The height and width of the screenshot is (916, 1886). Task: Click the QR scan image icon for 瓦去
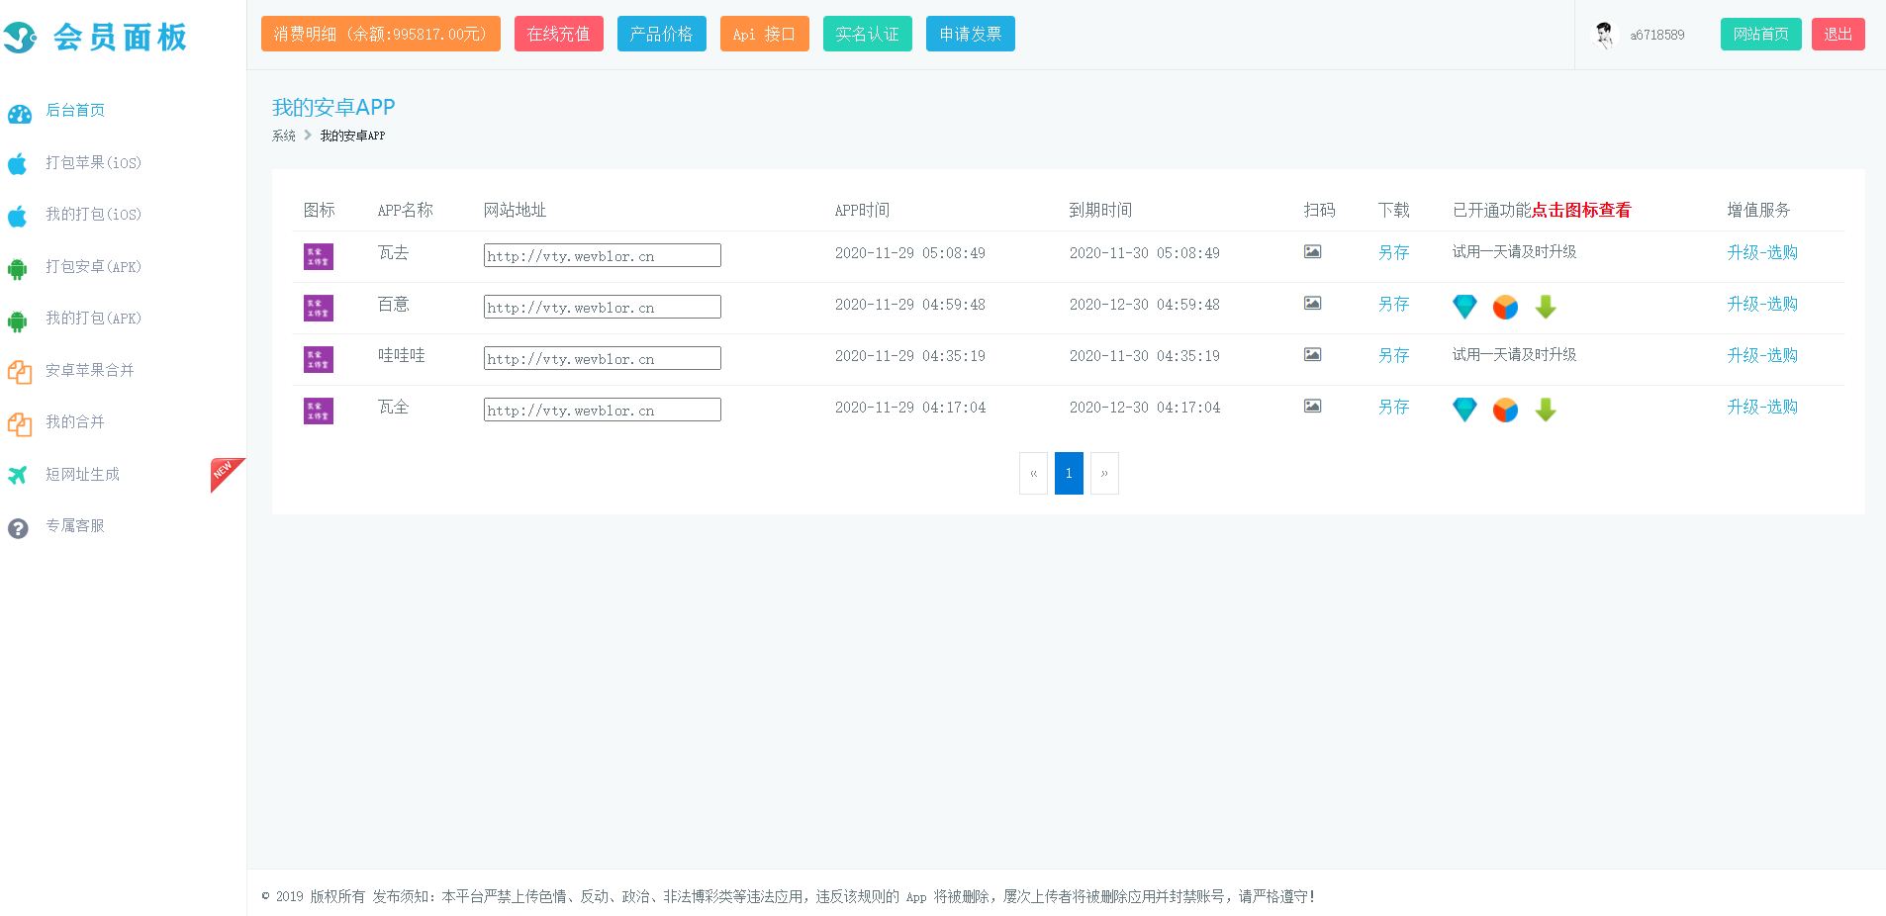pyautogui.click(x=1312, y=251)
